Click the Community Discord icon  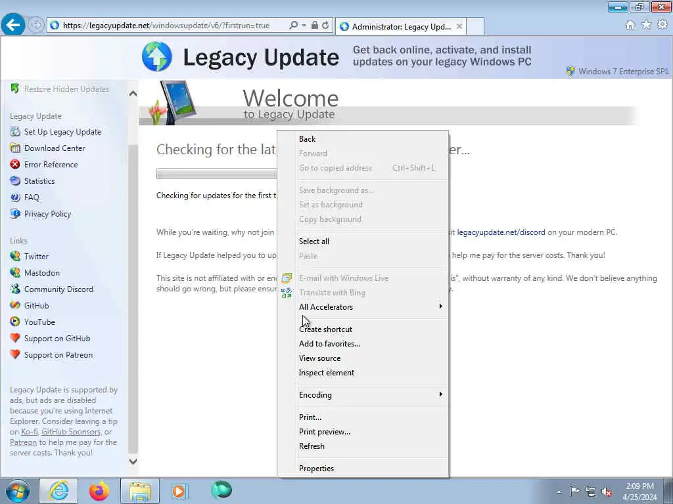tap(15, 289)
